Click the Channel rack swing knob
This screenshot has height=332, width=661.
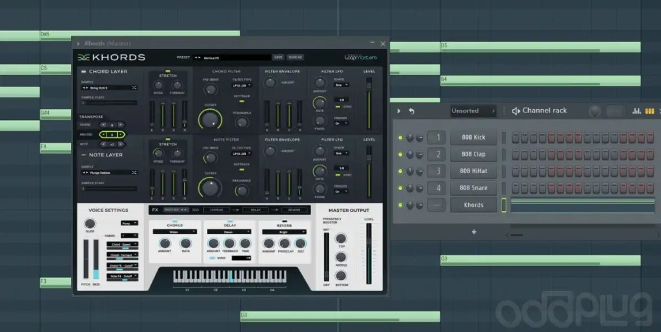point(595,111)
